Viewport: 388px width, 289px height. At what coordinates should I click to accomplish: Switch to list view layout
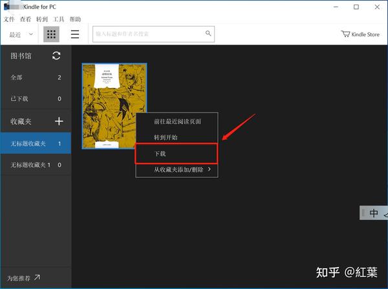75,34
